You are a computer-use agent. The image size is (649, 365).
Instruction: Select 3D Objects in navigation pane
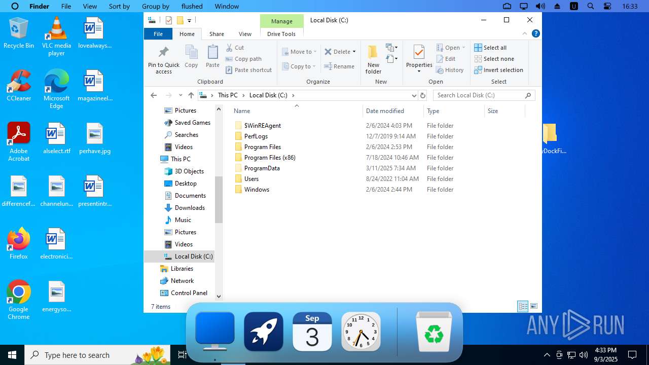[189, 171]
